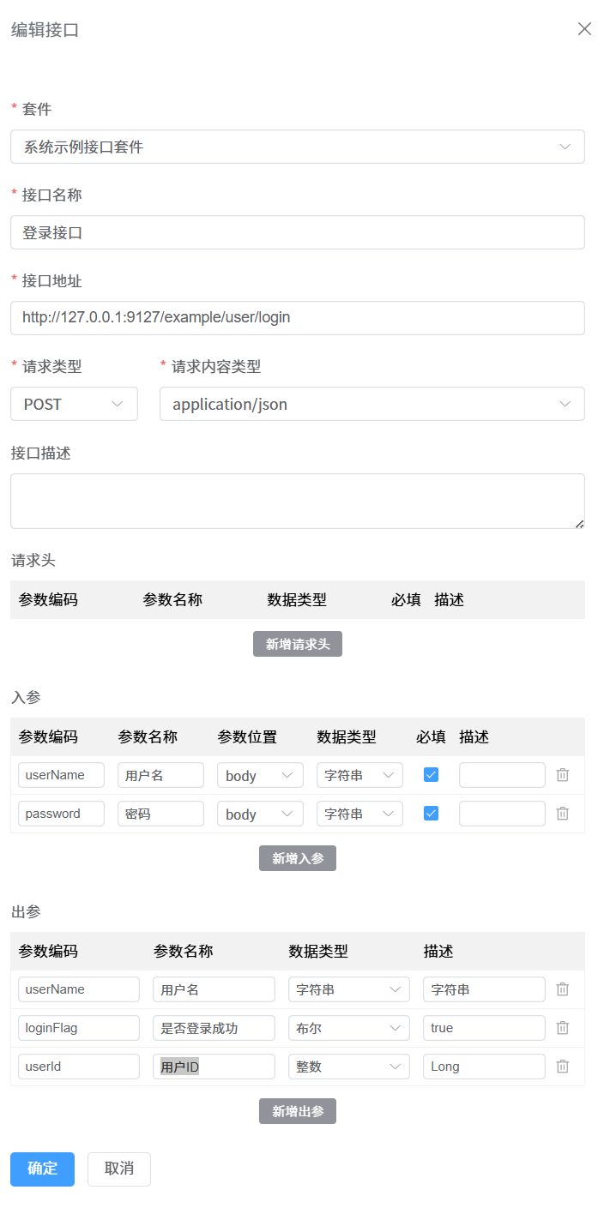Click the 请求内容类型 field label
The width and height of the screenshot is (604, 1220).
pos(216,367)
